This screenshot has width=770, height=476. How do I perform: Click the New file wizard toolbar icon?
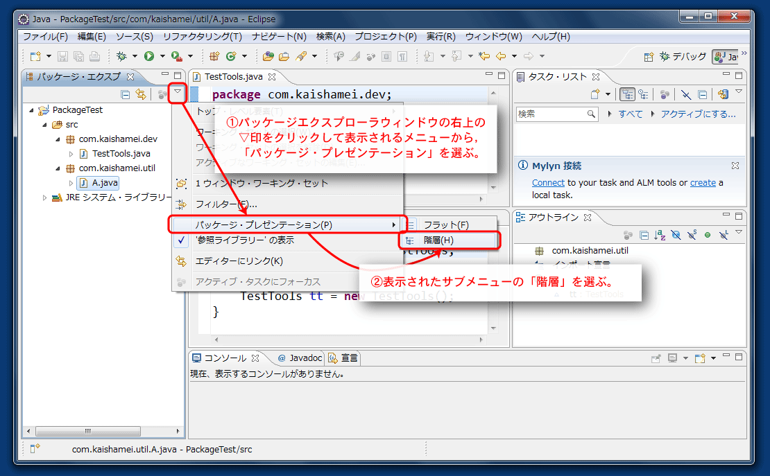(35, 56)
